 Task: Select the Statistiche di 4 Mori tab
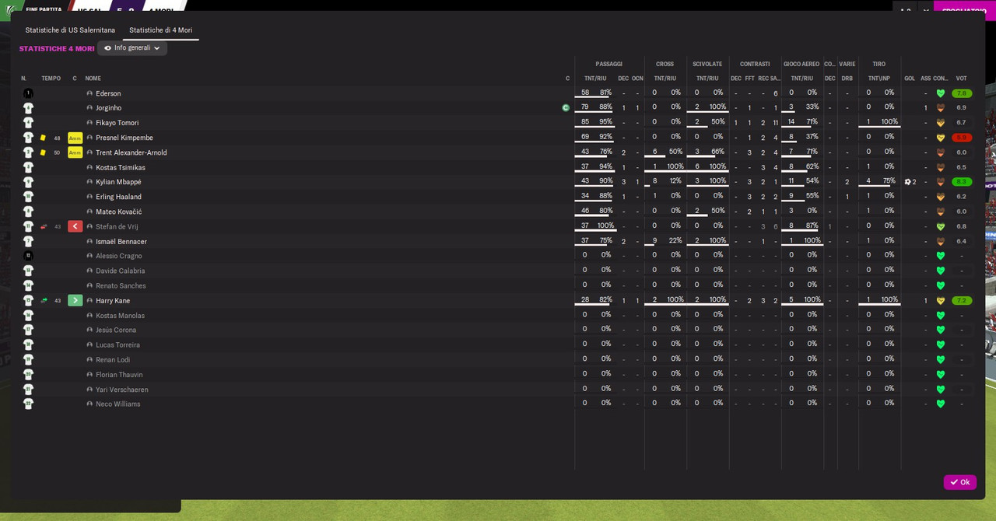click(160, 30)
